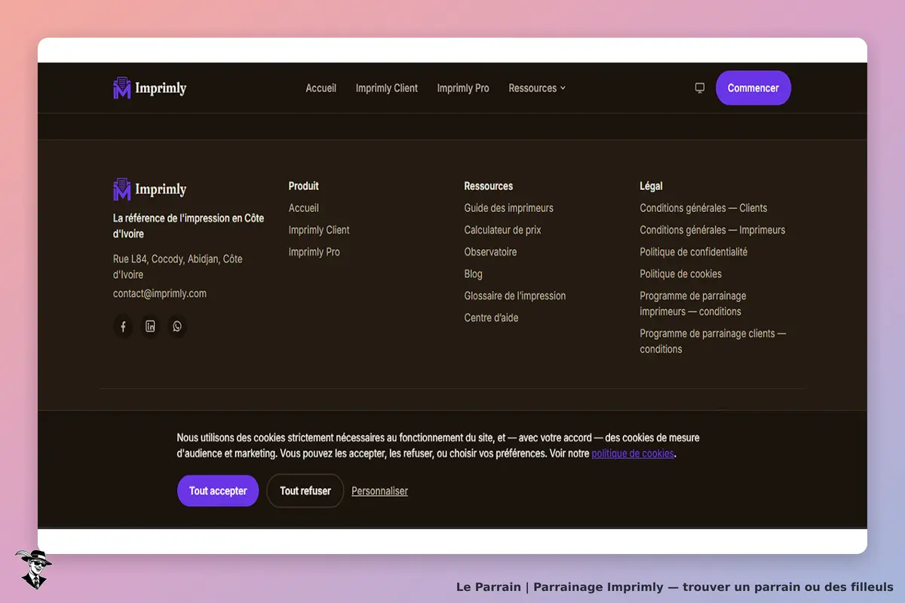905x603 pixels.
Task: Click the Imprimly logo in the header
Action: click(149, 88)
